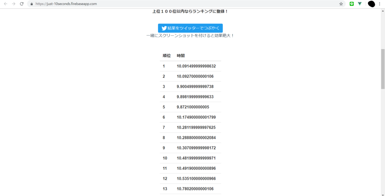Open the black profile avatar

coord(371,4)
